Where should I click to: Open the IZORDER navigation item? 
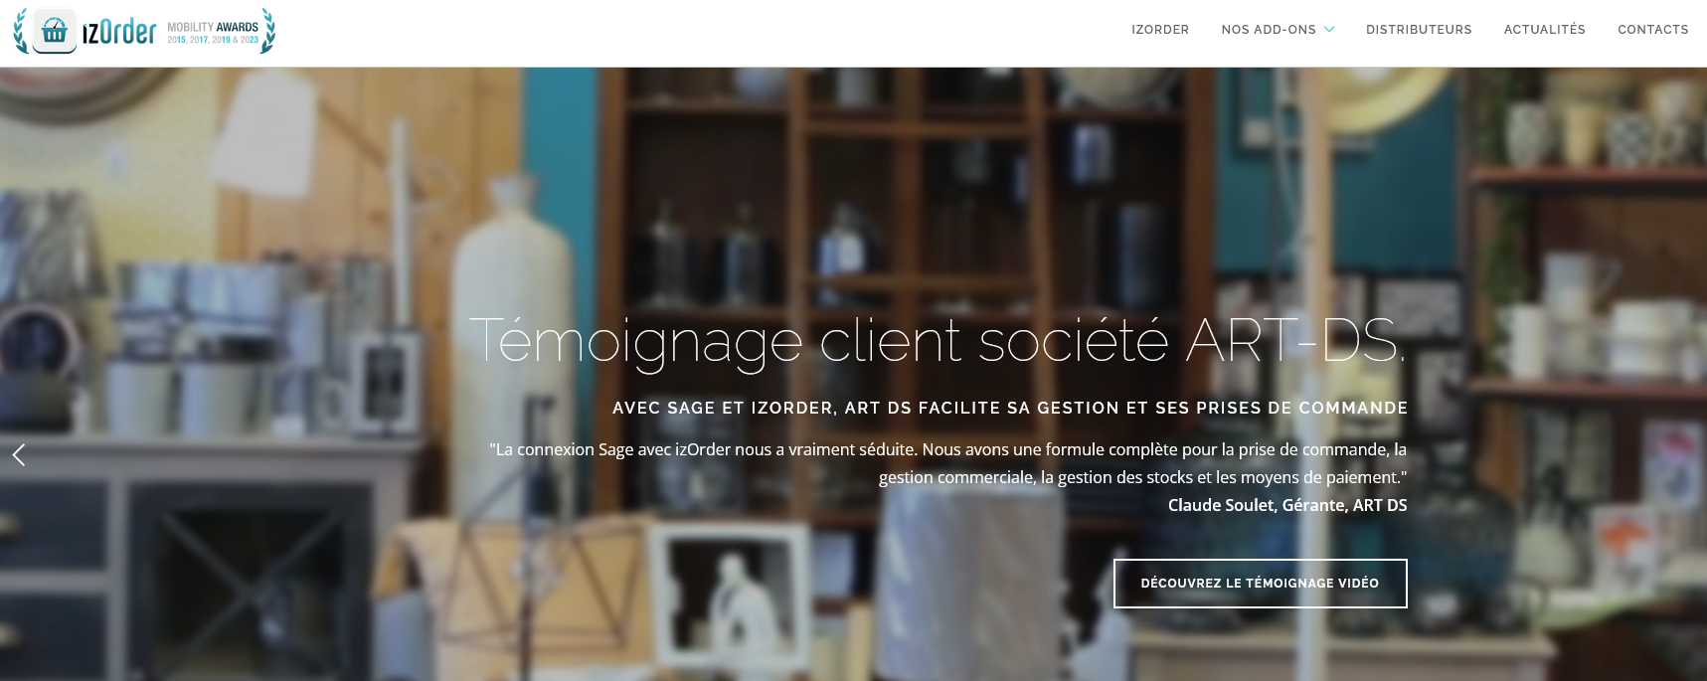click(x=1160, y=30)
